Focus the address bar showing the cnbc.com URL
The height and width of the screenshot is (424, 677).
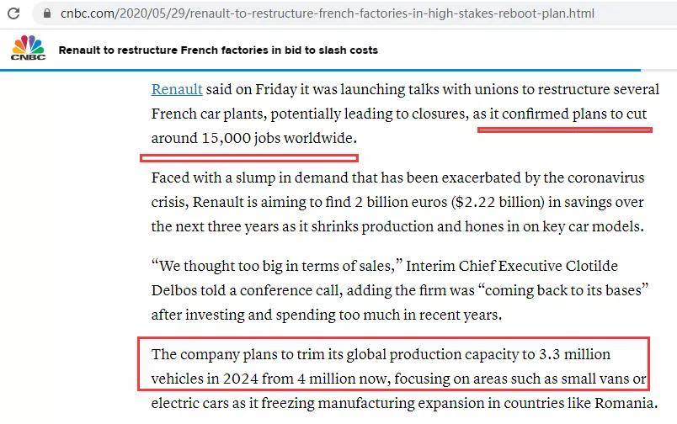click(354, 13)
